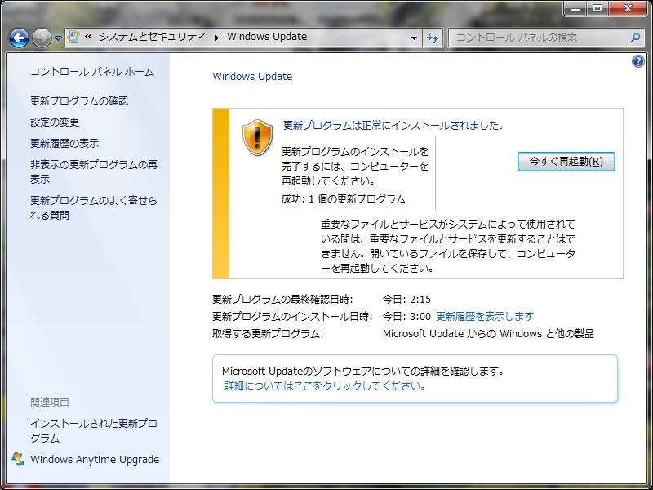Close the Windows Update window
The height and width of the screenshot is (490, 653).
click(x=628, y=8)
